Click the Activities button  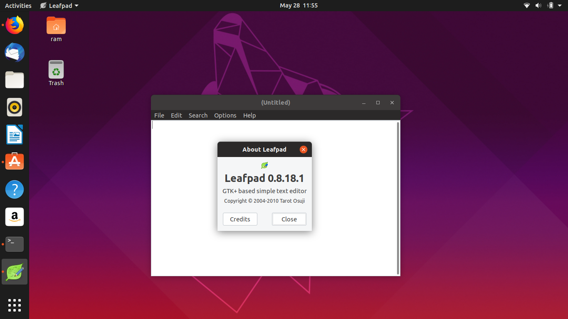[18, 5]
